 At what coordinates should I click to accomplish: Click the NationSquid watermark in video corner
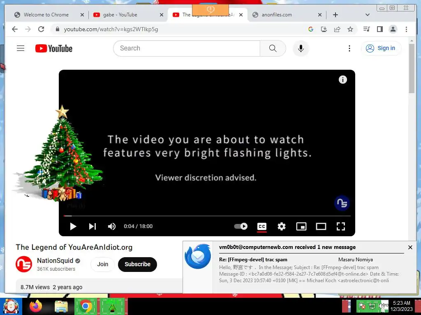point(342,203)
